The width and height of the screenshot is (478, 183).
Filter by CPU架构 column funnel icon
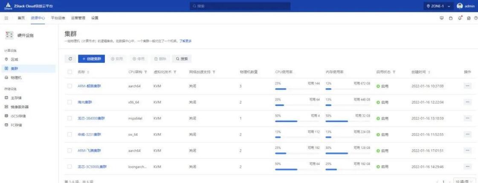tap(146, 72)
